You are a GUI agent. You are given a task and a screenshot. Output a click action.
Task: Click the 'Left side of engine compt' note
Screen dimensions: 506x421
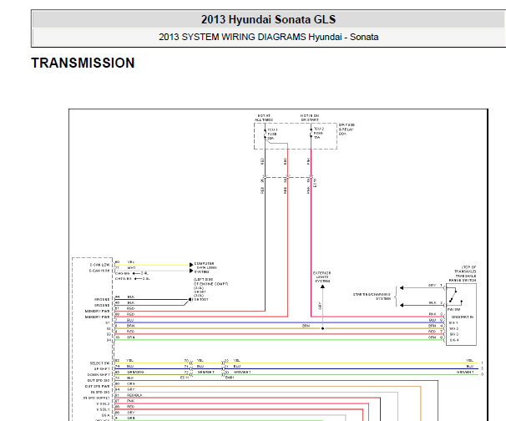210,282
